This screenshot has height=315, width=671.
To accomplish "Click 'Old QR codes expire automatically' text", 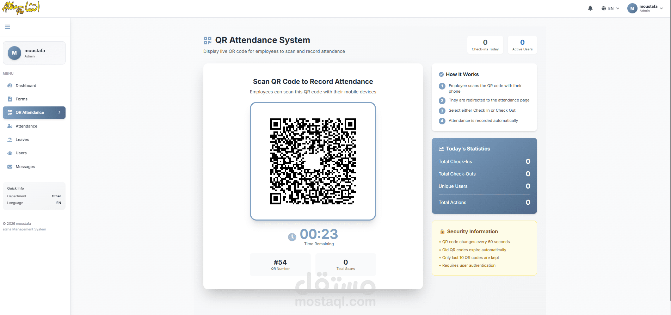I will pyautogui.click(x=474, y=250).
